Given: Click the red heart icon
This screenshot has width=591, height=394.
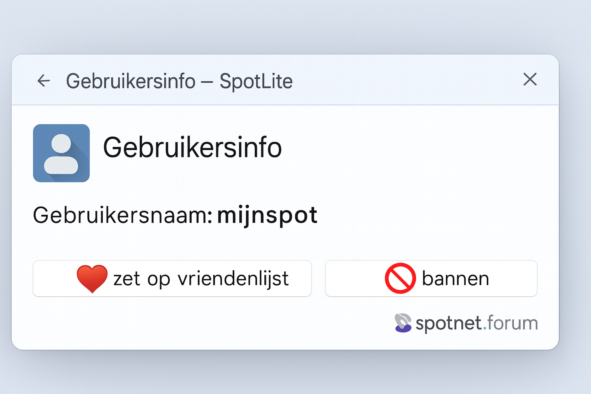Looking at the screenshot, I should click(x=92, y=278).
